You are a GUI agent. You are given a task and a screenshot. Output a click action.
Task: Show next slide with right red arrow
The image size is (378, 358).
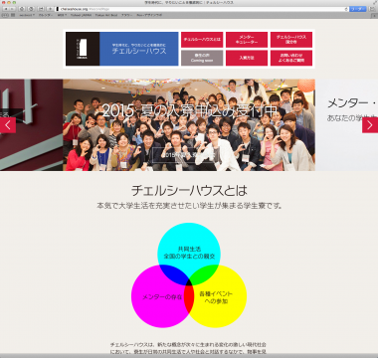pyautogui.click(x=370, y=125)
